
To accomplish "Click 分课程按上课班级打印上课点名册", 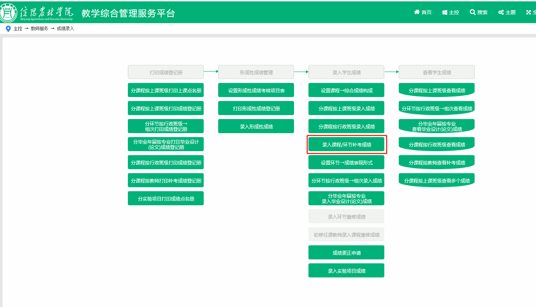I will click(x=166, y=91).
